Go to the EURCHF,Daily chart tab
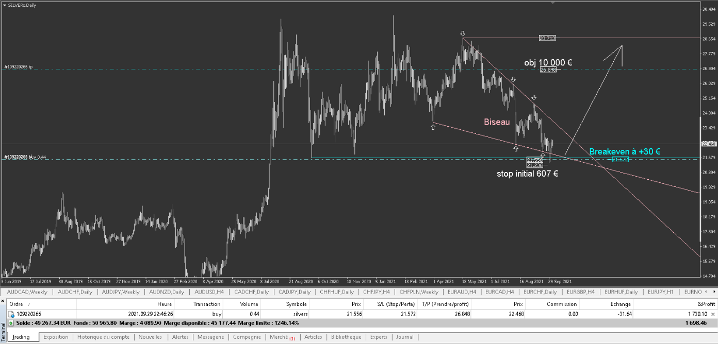 click(541, 292)
